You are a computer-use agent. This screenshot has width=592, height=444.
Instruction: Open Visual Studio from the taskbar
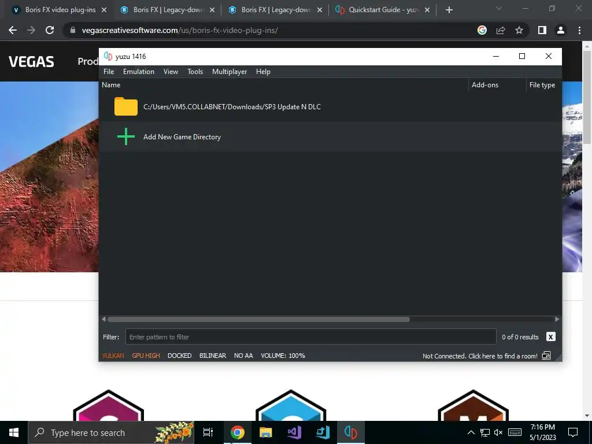[x=294, y=432]
